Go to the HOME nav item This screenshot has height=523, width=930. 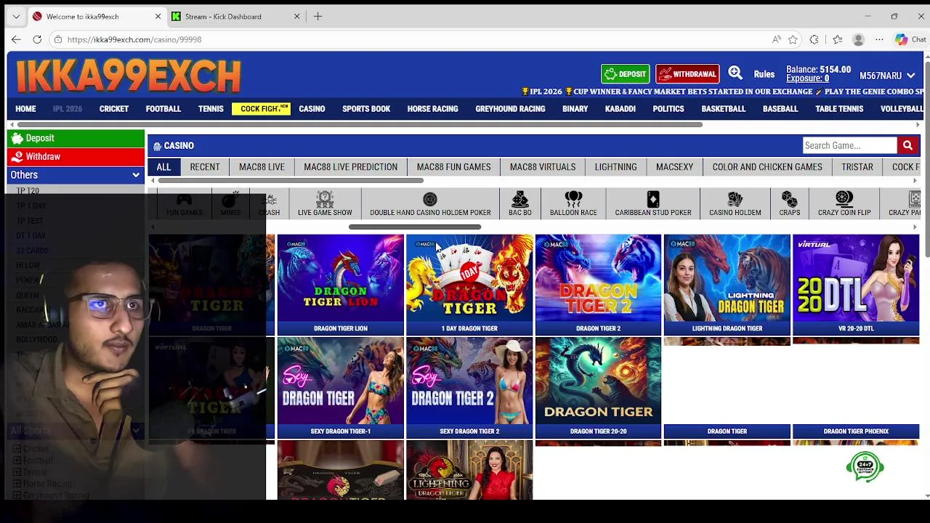(x=25, y=109)
